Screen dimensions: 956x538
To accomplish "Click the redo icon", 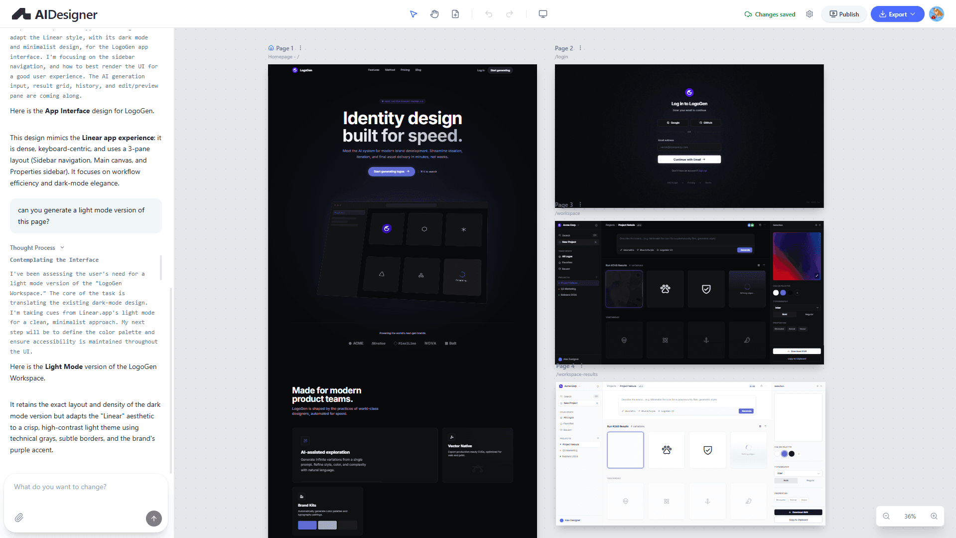I will click(x=510, y=14).
